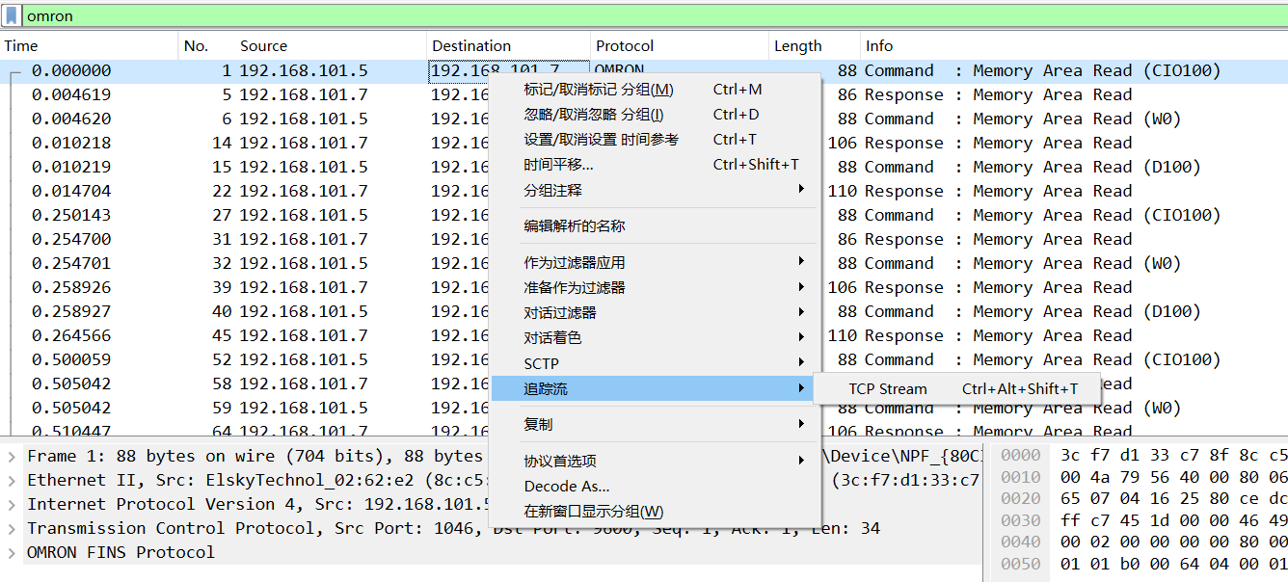Expand the Ethernet II details row
The width and height of the screenshot is (1288, 582).
tap(11, 480)
